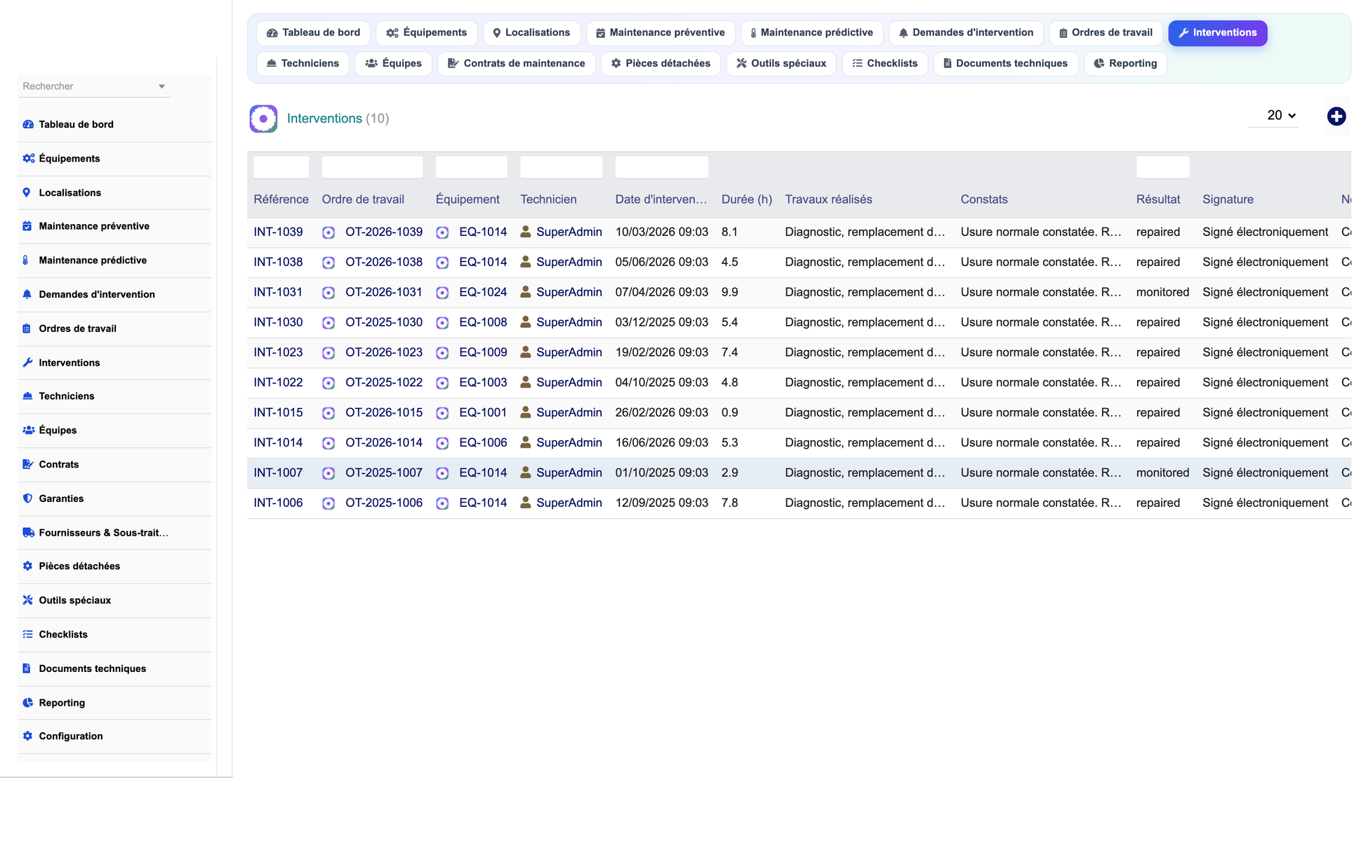Open the Outils spéciaux top tab
This screenshot has width=1366, height=846.
(781, 64)
